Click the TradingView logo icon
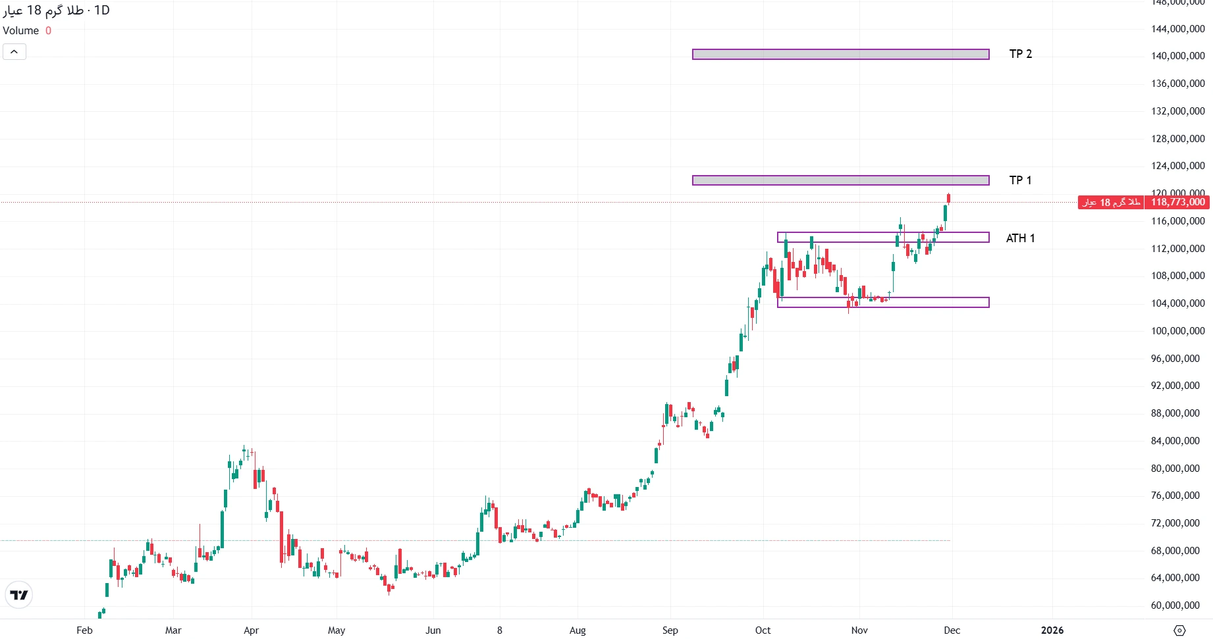 point(19,595)
